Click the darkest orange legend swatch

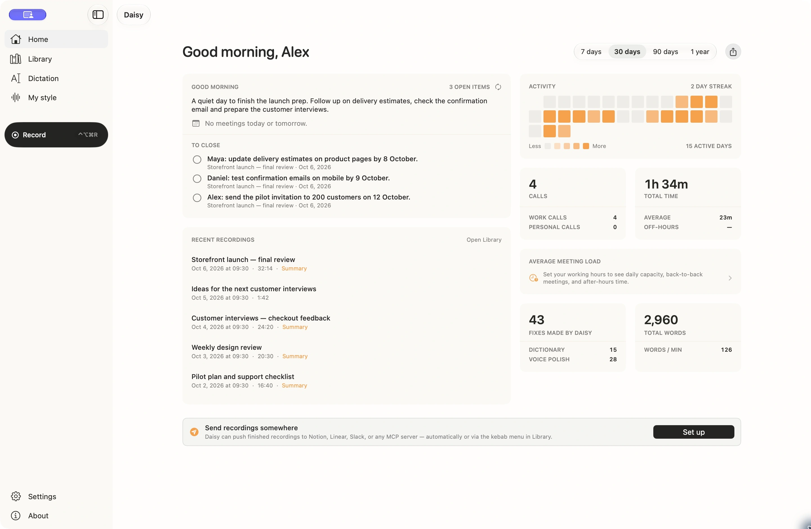586,146
